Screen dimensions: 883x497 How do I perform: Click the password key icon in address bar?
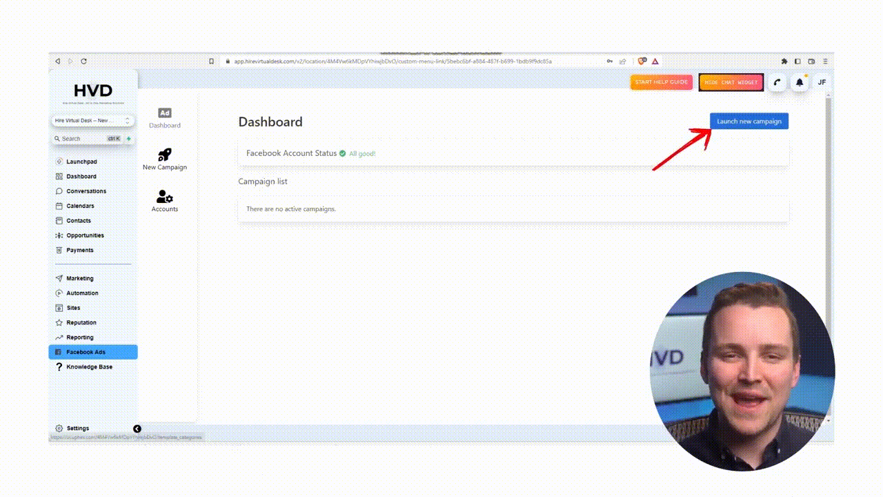(x=610, y=61)
